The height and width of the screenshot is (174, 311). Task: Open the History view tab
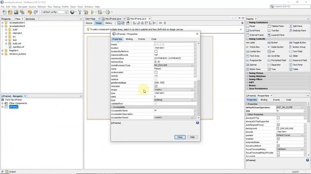tap(109, 23)
